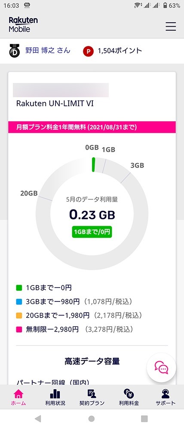
Task: Tap the red P points icon
Action: (x=88, y=51)
